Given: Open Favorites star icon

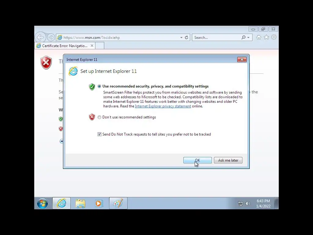Looking at the screenshot, I should point(266,37).
